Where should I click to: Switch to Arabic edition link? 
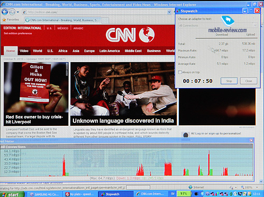(78, 28)
